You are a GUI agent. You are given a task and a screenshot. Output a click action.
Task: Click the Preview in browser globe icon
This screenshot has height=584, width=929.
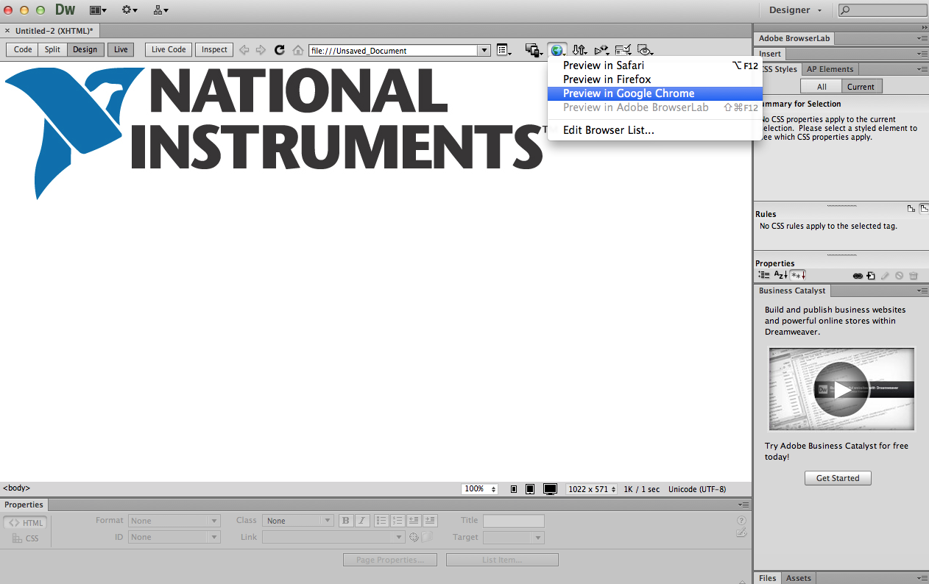(x=557, y=50)
